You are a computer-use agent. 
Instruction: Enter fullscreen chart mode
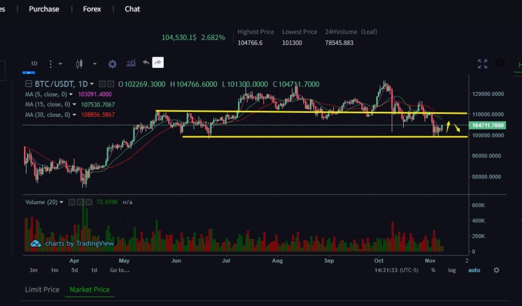point(482,64)
